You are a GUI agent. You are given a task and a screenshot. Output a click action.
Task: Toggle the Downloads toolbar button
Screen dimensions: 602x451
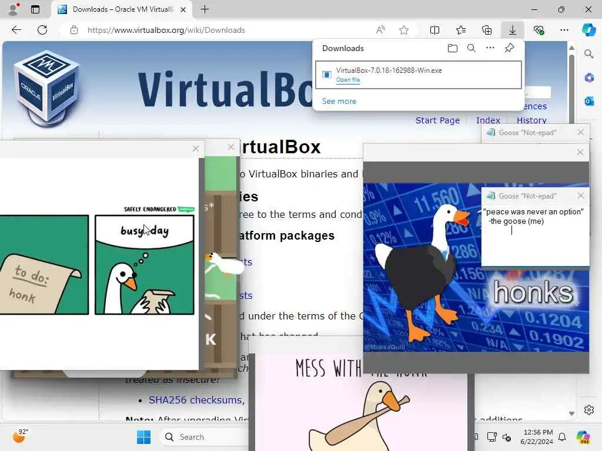pos(513,30)
